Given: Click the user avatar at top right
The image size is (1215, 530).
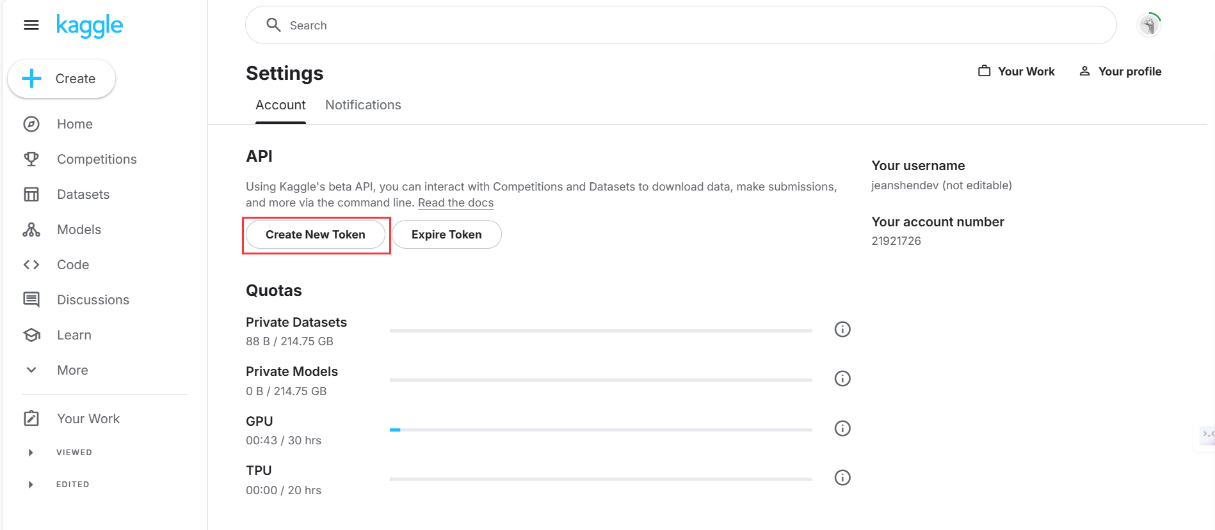Looking at the screenshot, I should 1149,26.
